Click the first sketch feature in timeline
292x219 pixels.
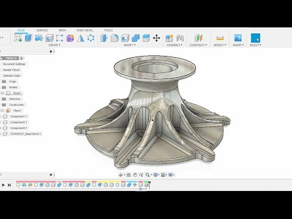click(x=18, y=185)
